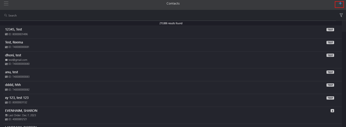Click the search magnifier icon
This screenshot has height=127, width=346.
5,15
